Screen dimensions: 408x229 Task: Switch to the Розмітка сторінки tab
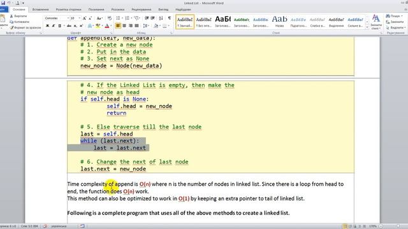pos(68,10)
